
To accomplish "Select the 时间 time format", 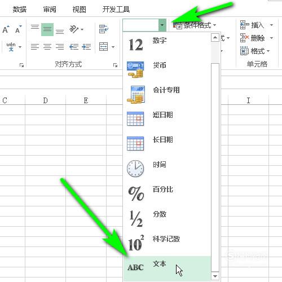I will pos(167,169).
